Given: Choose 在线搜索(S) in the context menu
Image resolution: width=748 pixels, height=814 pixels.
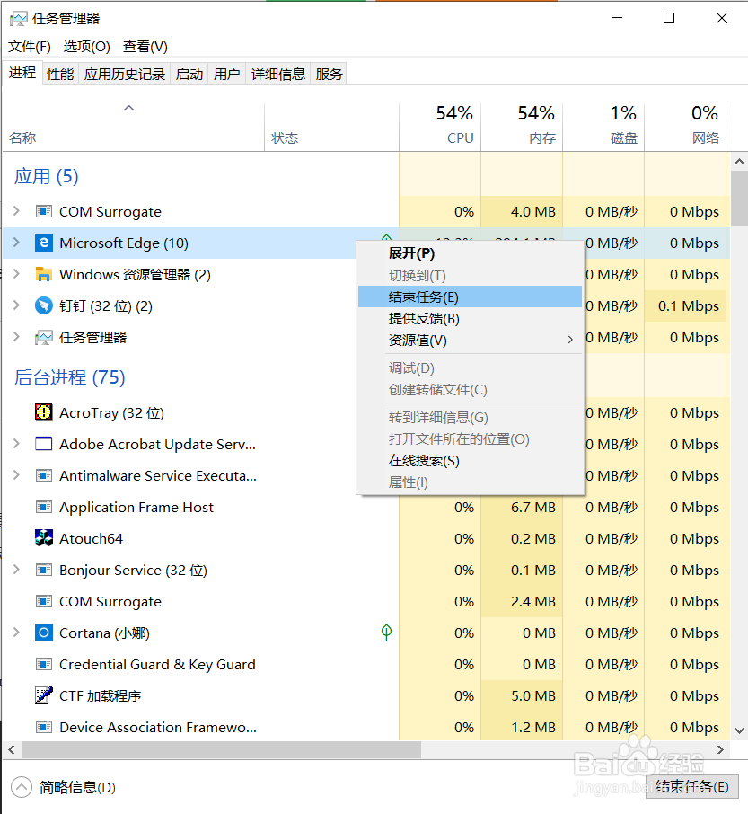Looking at the screenshot, I should click(470, 461).
